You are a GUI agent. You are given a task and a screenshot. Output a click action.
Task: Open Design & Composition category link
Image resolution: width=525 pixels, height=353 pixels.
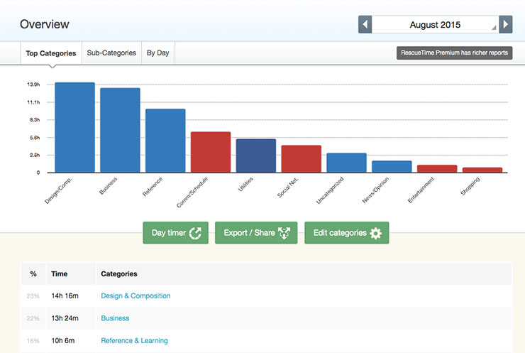[x=136, y=295]
